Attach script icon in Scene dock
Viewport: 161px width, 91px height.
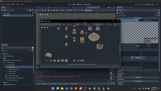30,10
